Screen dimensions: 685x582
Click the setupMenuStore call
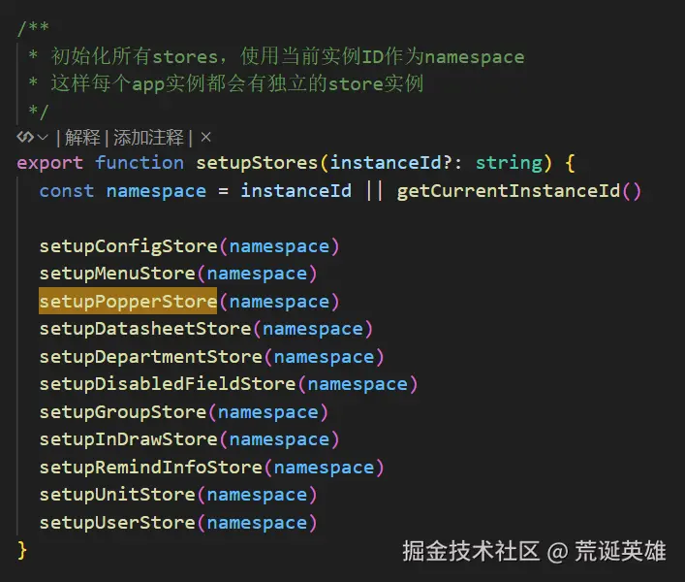point(116,274)
